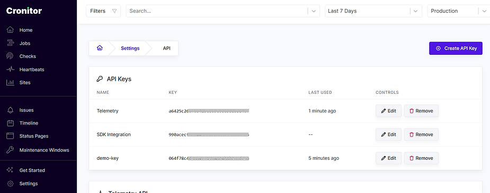The image size is (490, 193).
Task: Select the Jobs sidebar icon
Action: [x=10, y=43]
